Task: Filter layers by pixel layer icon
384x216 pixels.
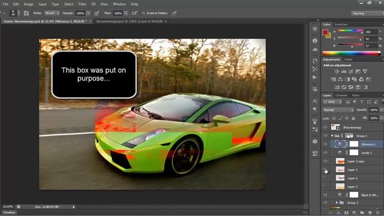Action: [x=348, y=102]
